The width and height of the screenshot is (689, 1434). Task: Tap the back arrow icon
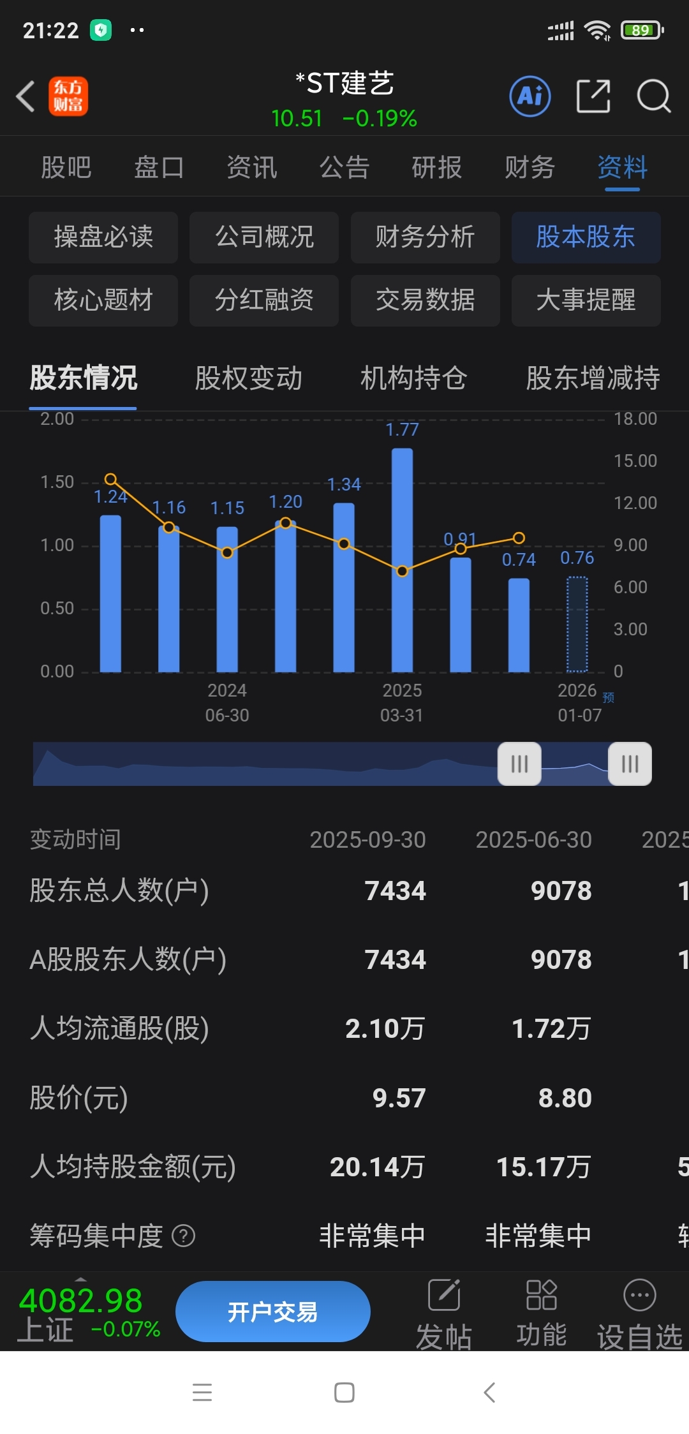pos(26,96)
